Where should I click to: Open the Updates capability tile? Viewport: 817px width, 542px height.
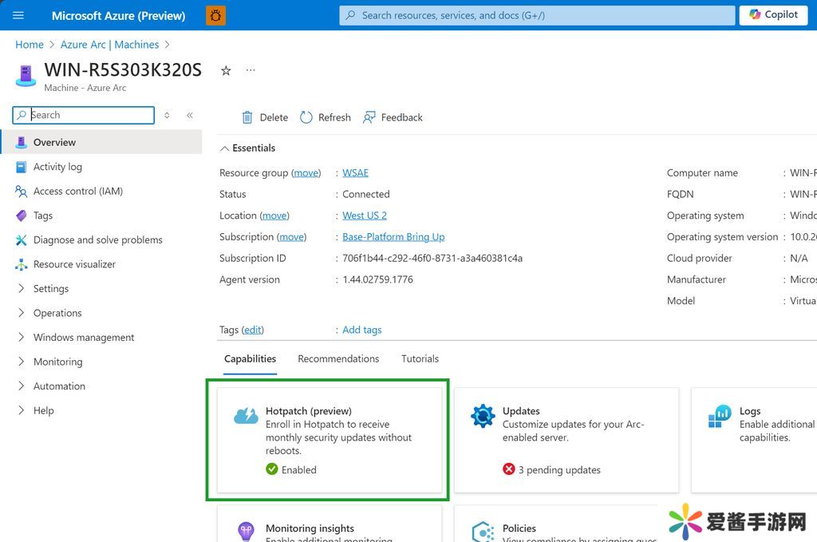pyautogui.click(x=566, y=439)
